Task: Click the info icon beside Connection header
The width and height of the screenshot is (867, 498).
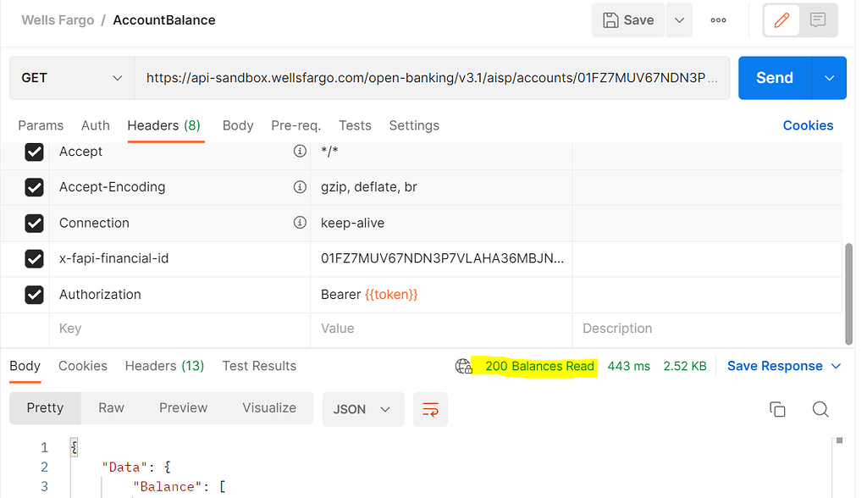Action: point(300,223)
